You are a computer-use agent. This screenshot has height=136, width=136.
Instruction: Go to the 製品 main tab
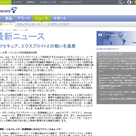coord(8,18)
